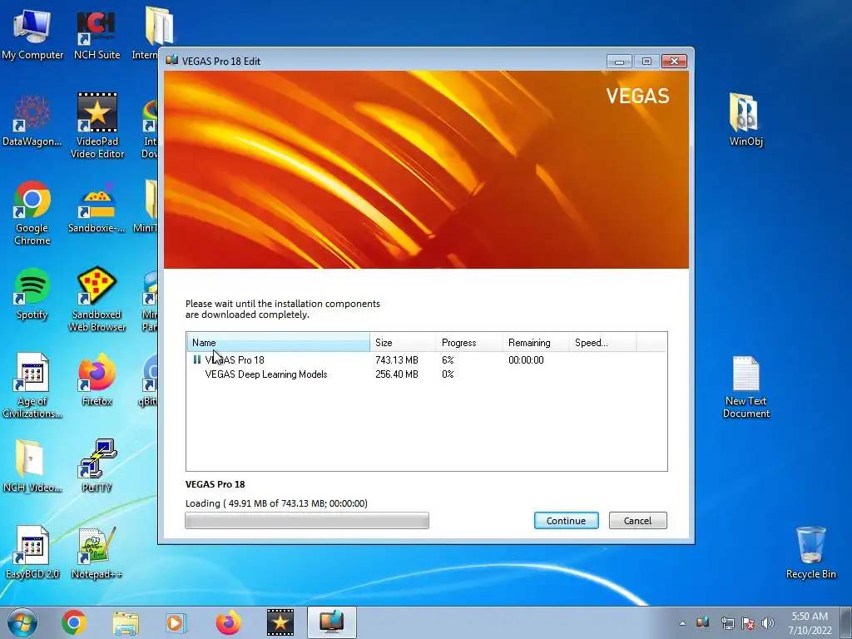Click the pause icon beside VEGAS Pro 18
This screenshot has height=639, width=852.
[x=196, y=359]
